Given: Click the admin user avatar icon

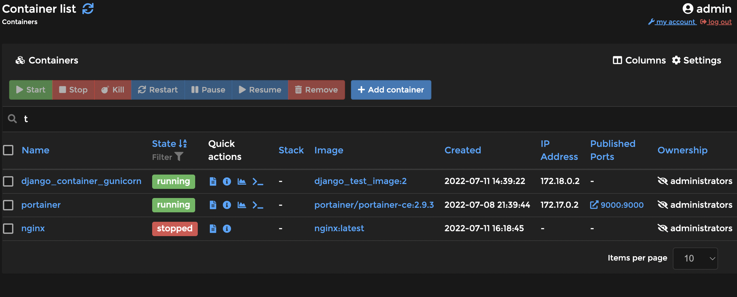Looking at the screenshot, I should tap(688, 9).
